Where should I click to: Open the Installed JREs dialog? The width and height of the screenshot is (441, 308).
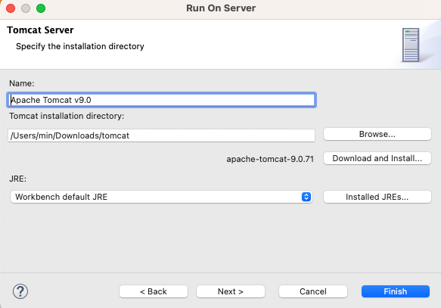(377, 197)
